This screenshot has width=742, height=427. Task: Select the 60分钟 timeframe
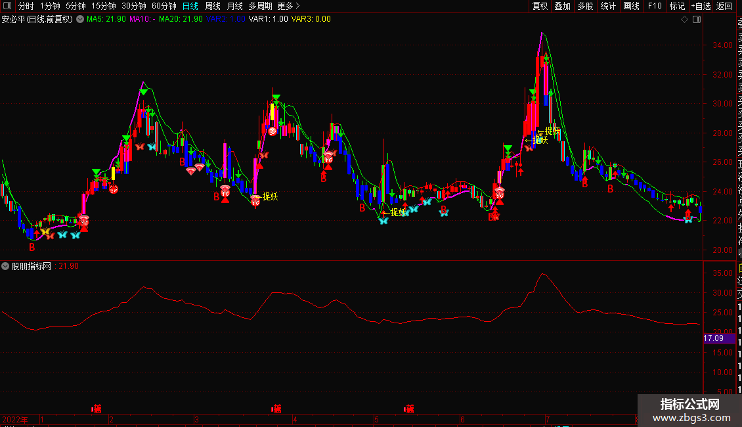[164, 6]
